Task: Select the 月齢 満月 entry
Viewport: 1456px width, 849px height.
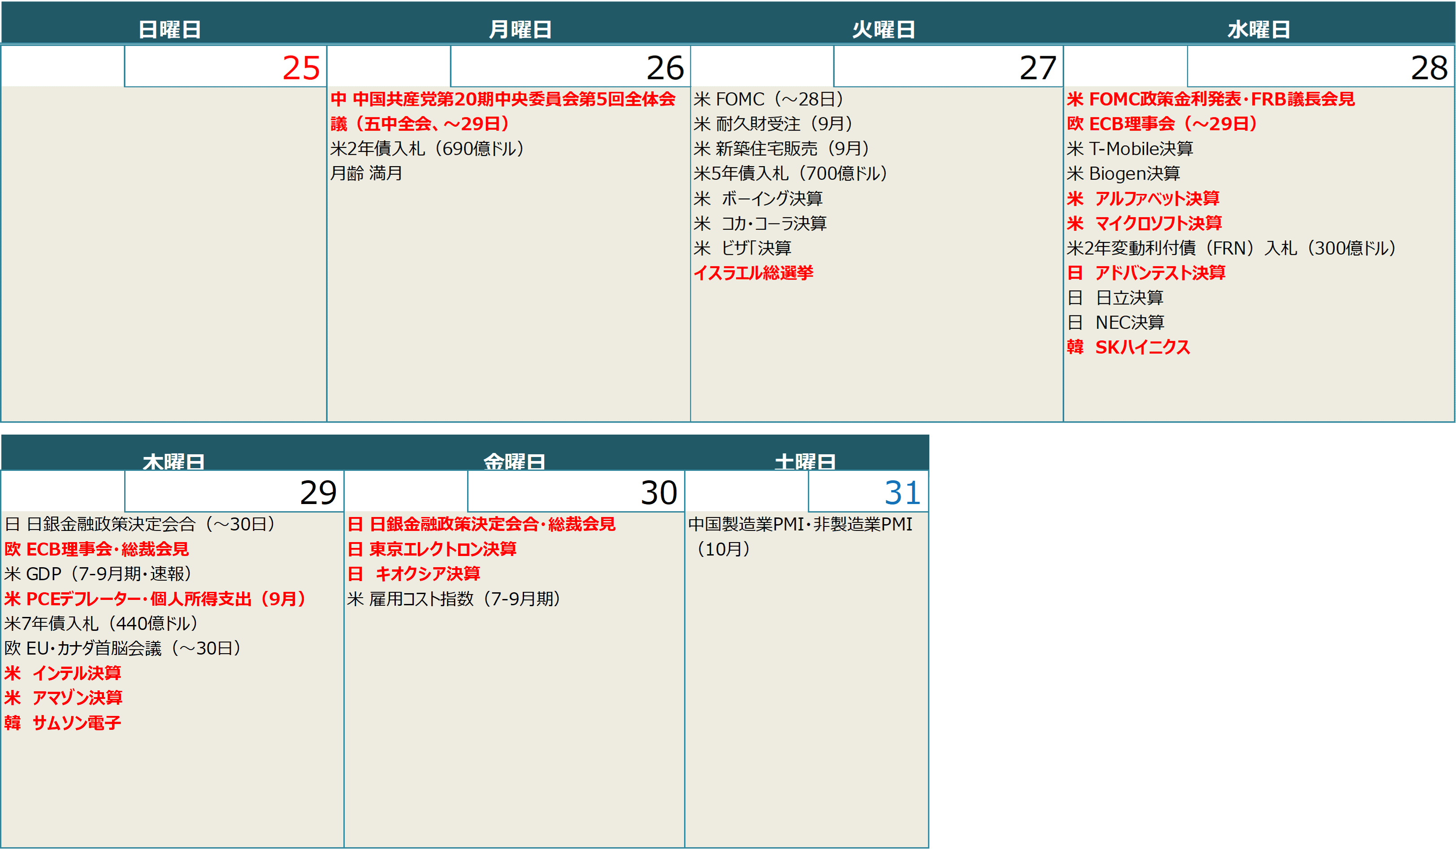Action: (x=366, y=173)
